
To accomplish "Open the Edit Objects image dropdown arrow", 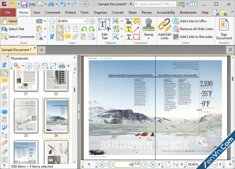I will pyautogui.click(x=122, y=21).
